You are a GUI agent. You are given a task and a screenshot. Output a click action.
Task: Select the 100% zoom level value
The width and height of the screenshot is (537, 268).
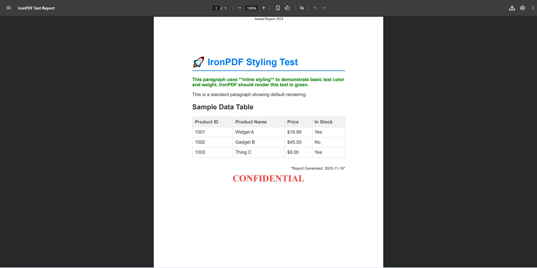click(x=251, y=8)
